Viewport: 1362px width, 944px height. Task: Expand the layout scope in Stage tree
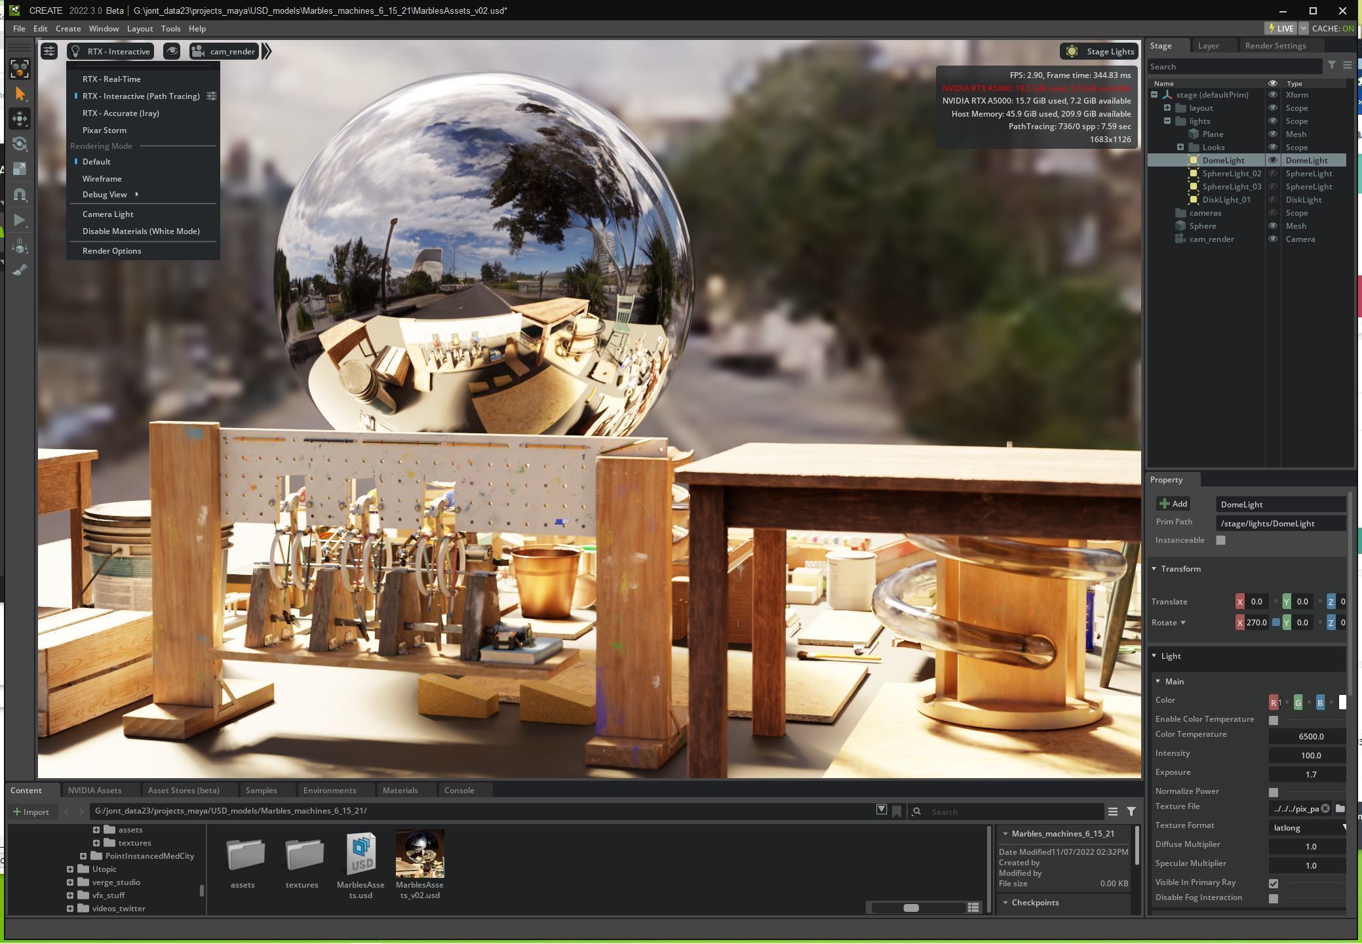point(1167,108)
